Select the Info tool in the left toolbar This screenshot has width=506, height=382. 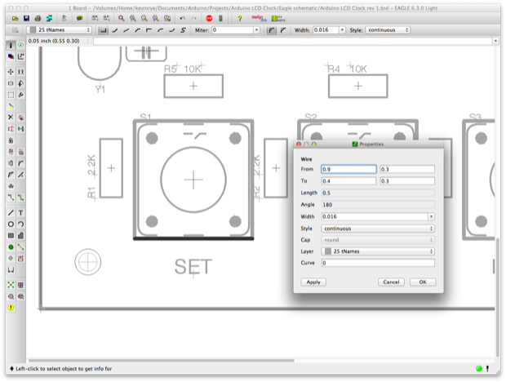click(x=11, y=46)
